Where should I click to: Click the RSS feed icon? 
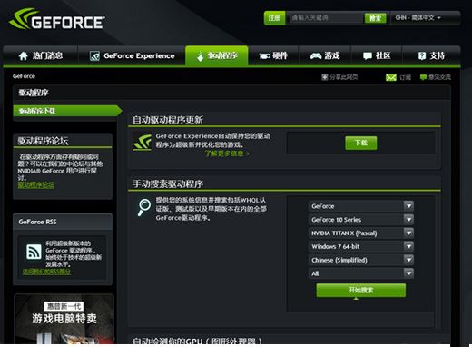[34, 252]
